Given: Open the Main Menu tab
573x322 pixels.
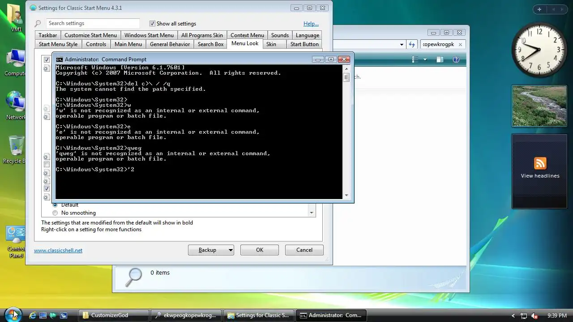Looking at the screenshot, I should click(x=128, y=44).
